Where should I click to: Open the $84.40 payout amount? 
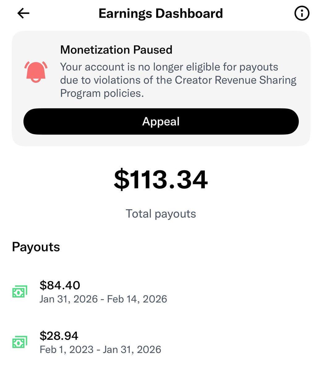60,285
